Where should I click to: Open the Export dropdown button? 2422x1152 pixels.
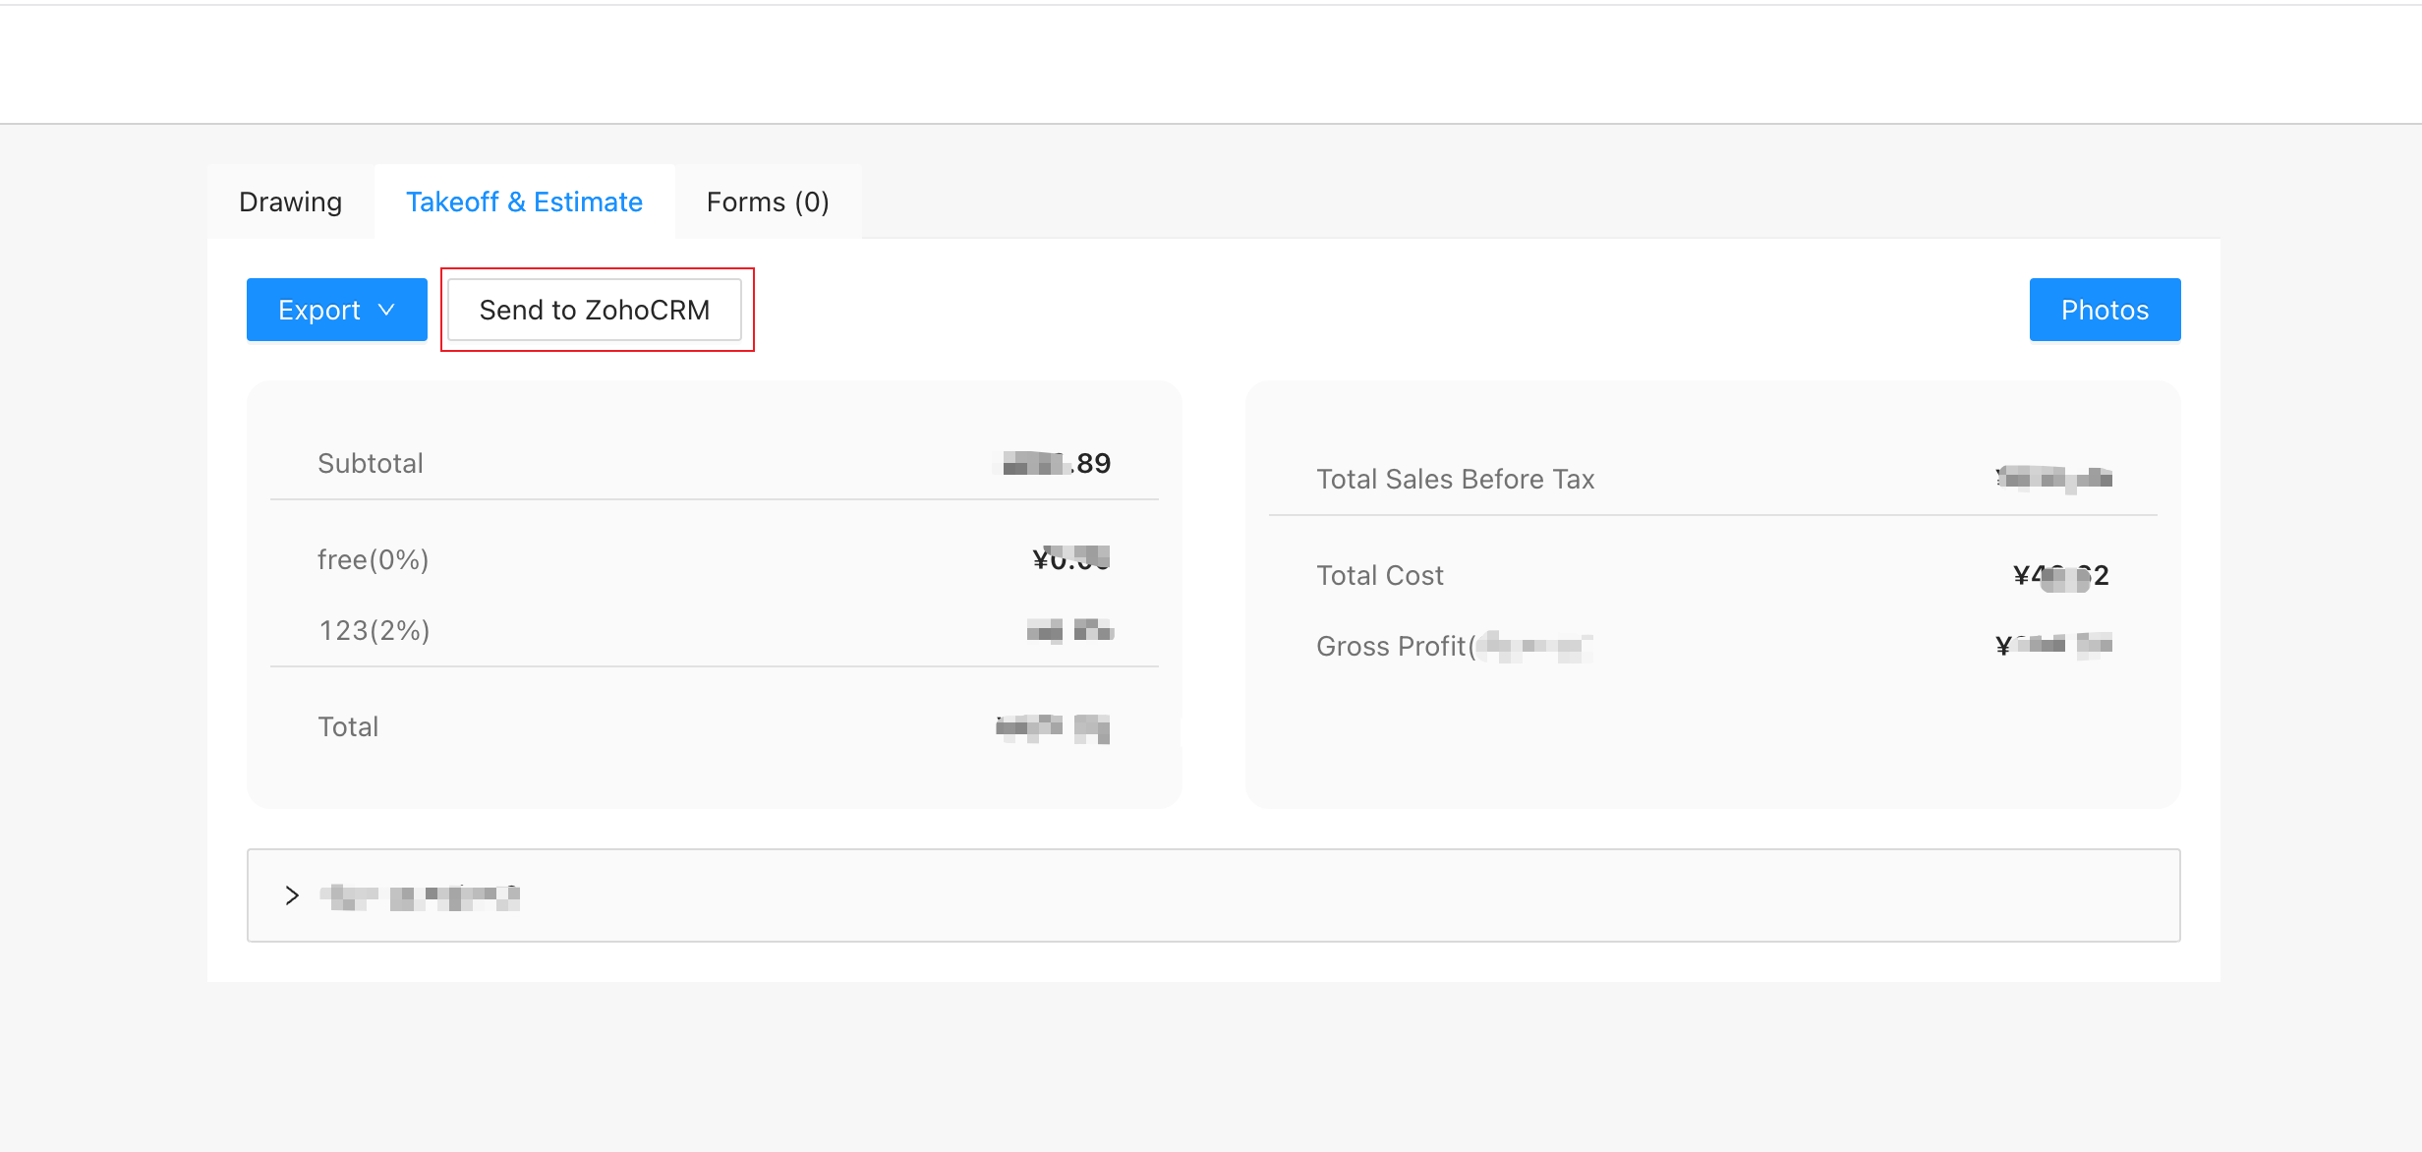336,310
